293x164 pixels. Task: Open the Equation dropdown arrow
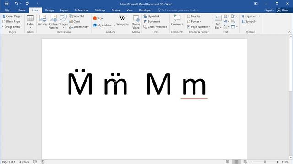pos(259,16)
